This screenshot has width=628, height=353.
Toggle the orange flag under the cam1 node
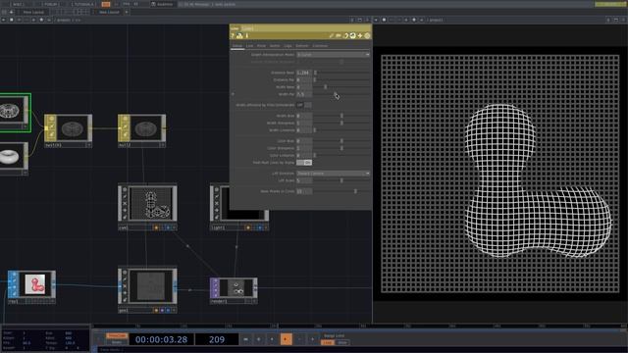tap(156, 227)
